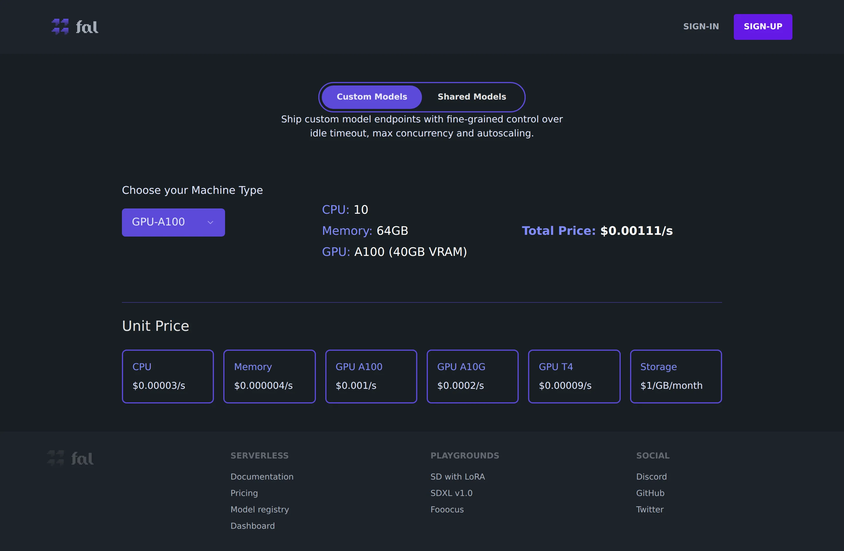The width and height of the screenshot is (844, 551).
Task: Open the Documentation footer link
Action: coord(262,477)
